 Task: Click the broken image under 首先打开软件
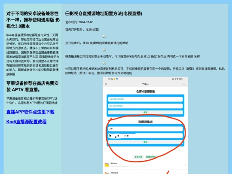coord(104,37)
